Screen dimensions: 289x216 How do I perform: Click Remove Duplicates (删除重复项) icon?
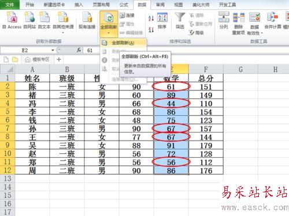[239, 23]
